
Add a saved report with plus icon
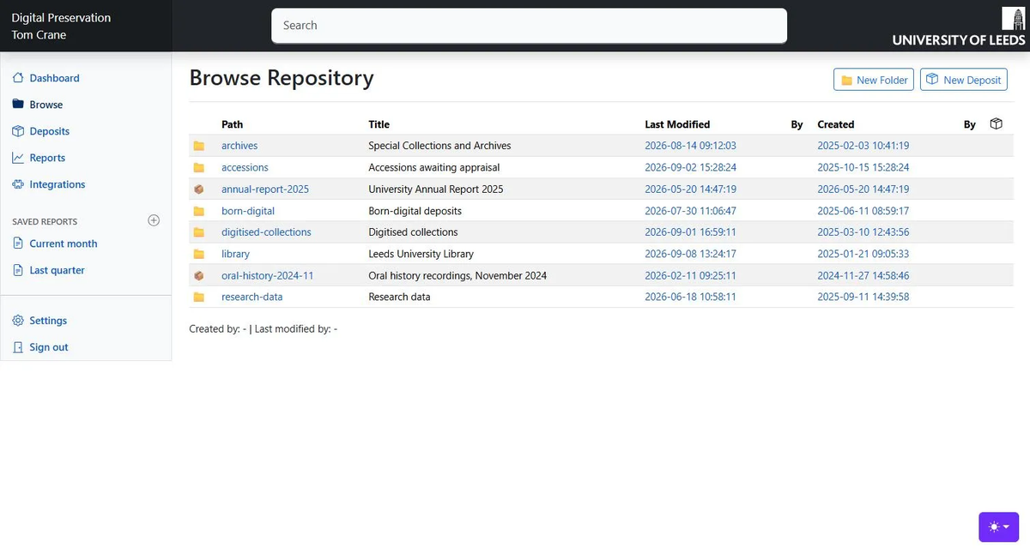[154, 220]
